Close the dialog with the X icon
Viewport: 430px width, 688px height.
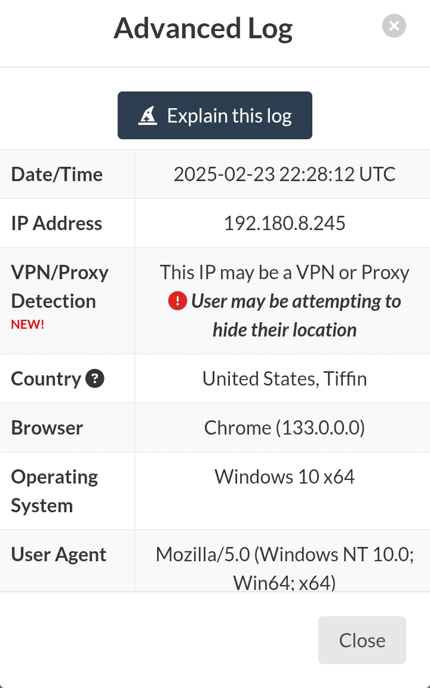pyautogui.click(x=394, y=26)
